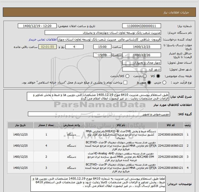
Task: Click the NVR432-4K DVR product name
Action: 121,135
